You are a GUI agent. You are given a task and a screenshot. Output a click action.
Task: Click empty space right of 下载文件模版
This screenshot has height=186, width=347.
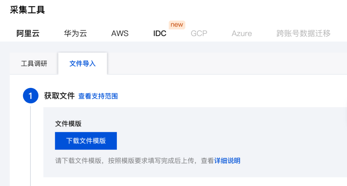click(x=211, y=141)
